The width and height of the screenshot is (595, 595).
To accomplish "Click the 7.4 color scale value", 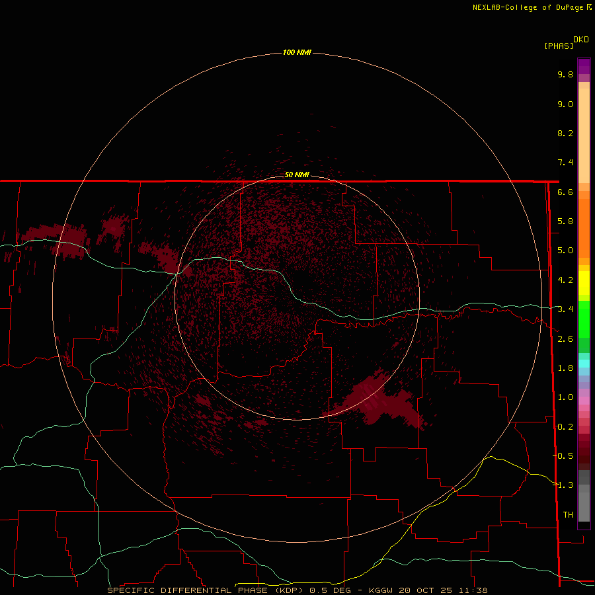I will click(x=565, y=163).
